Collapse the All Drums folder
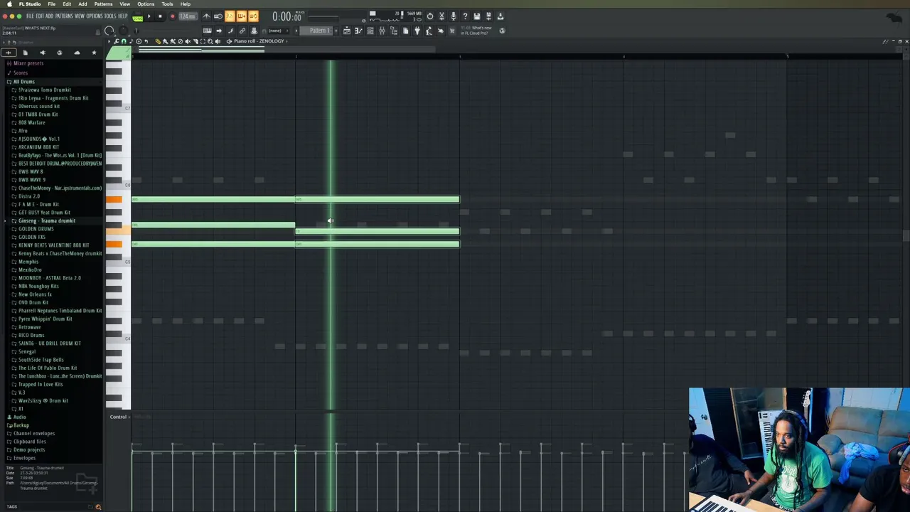The width and height of the screenshot is (910, 512). (23, 82)
